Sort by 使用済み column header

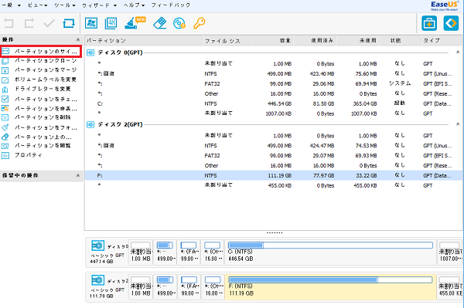(315, 40)
